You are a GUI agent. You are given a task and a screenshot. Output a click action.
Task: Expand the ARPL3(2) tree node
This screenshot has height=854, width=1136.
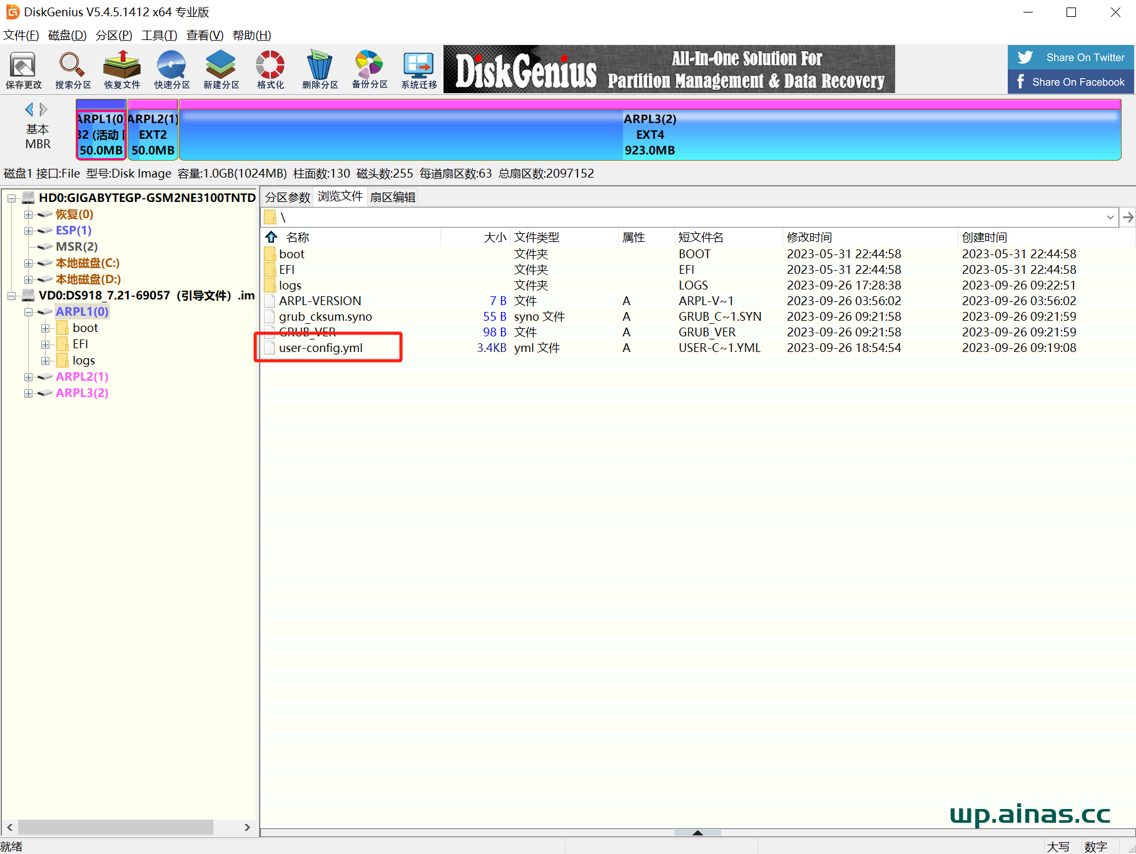click(28, 393)
